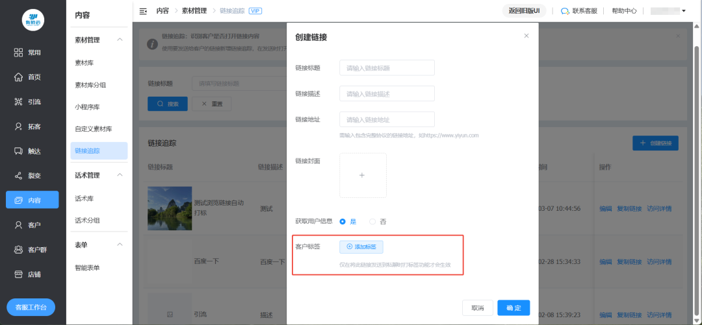Image resolution: width=702 pixels, height=325 pixels.
Task: Focus the 请填写链接标题 search field
Action: pos(239,84)
